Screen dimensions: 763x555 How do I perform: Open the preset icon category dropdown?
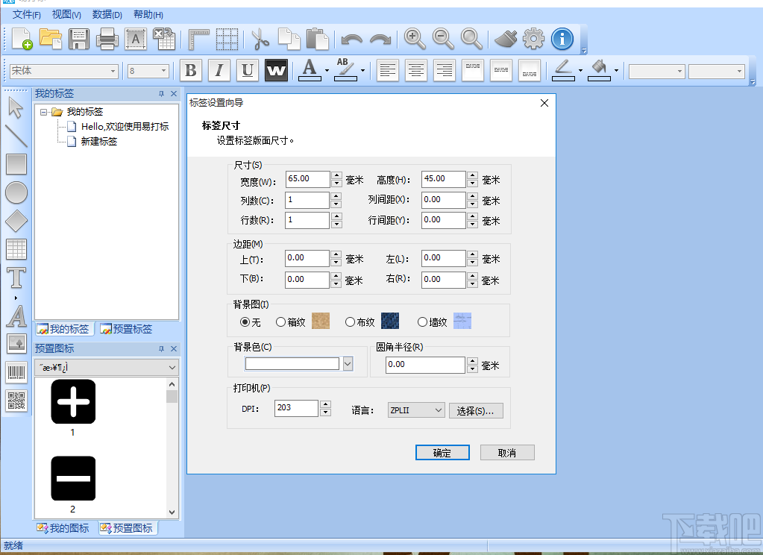coord(107,368)
